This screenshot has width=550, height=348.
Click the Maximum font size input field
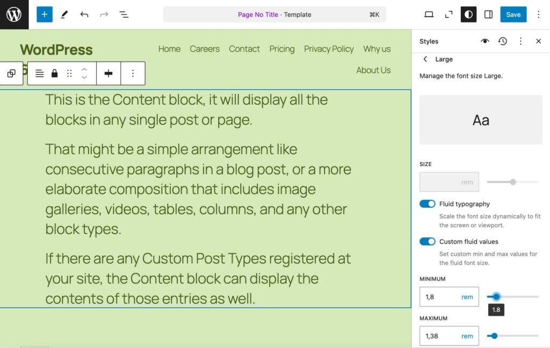pyautogui.click(x=439, y=336)
